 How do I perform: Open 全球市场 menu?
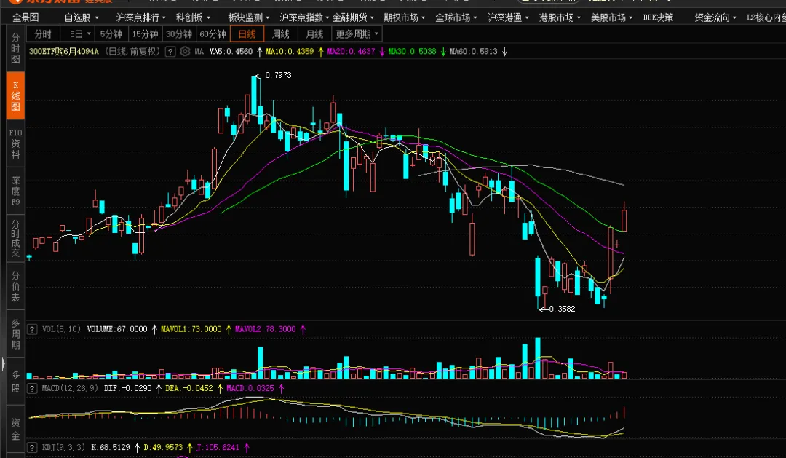456,17
